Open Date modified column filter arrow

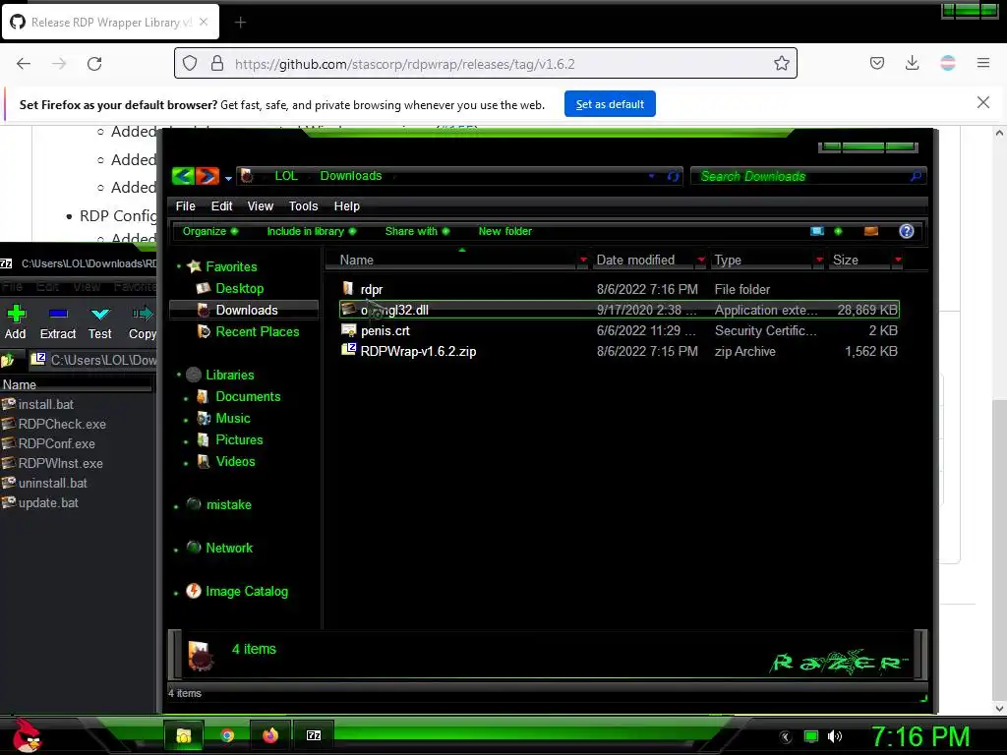[x=700, y=260]
